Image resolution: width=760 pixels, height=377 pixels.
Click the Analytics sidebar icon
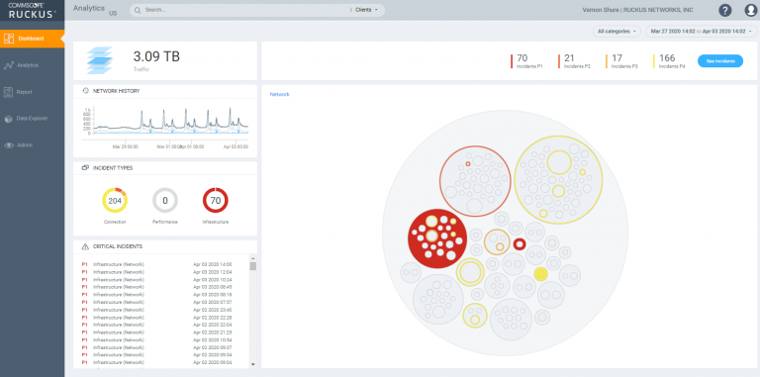(9, 65)
